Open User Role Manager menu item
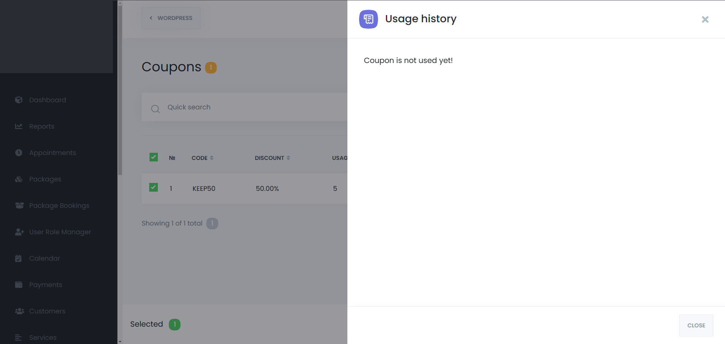The width and height of the screenshot is (725, 344). pos(60,232)
